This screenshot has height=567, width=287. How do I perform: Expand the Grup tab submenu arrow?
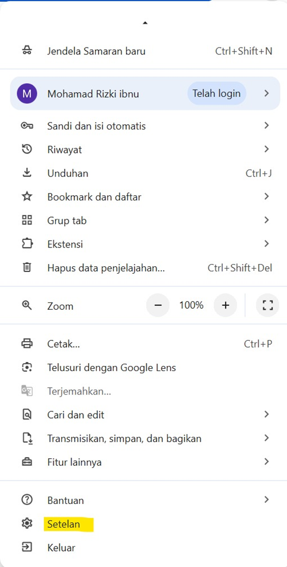pos(266,220)
